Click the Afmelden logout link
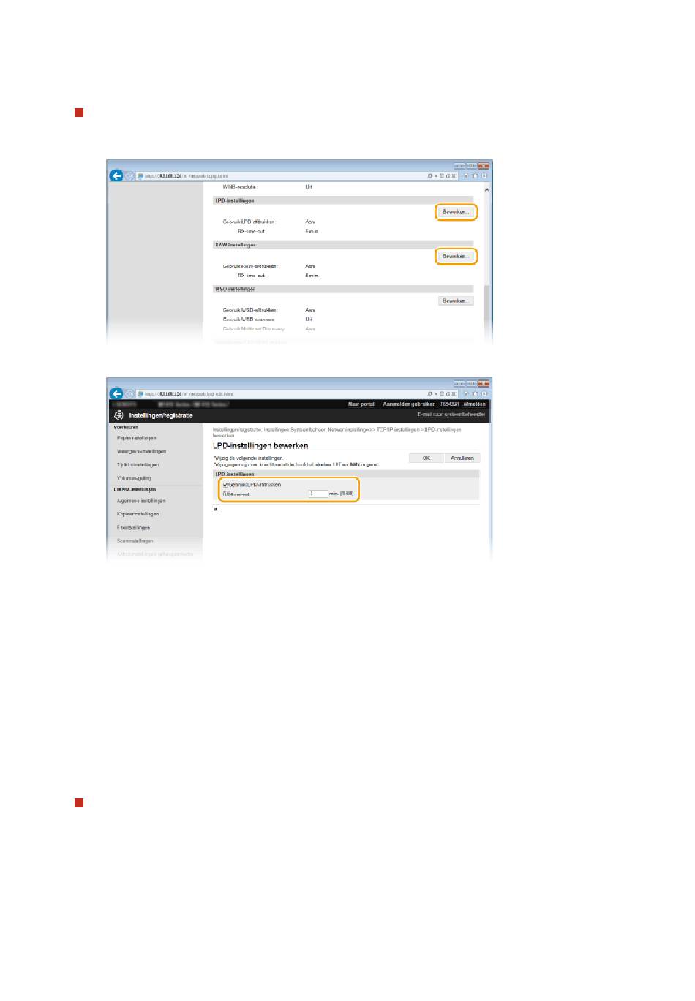695x1001 pixels. point(474,404)
